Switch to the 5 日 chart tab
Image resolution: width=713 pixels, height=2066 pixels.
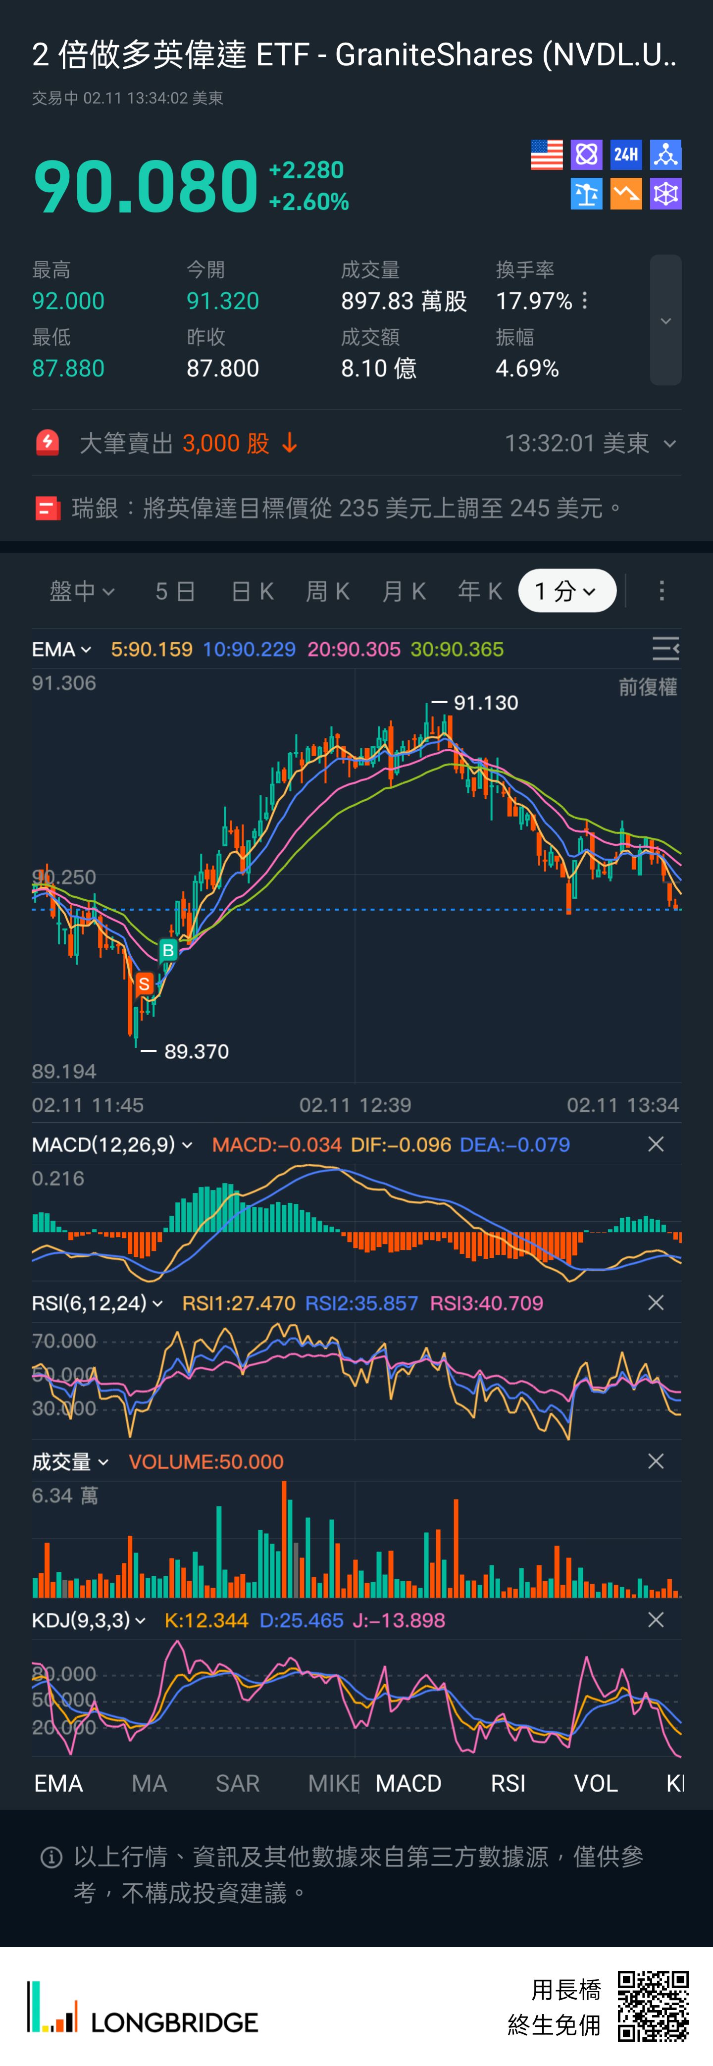tap(176, 591)
